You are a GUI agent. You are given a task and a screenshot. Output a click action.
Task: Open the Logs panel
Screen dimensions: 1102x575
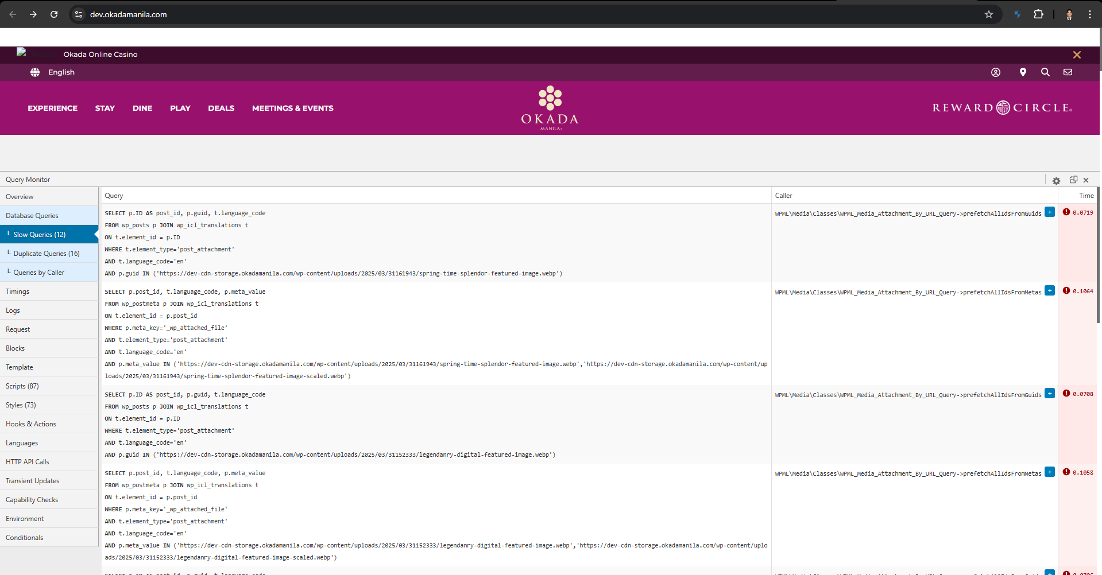click(x=49, y=310)
